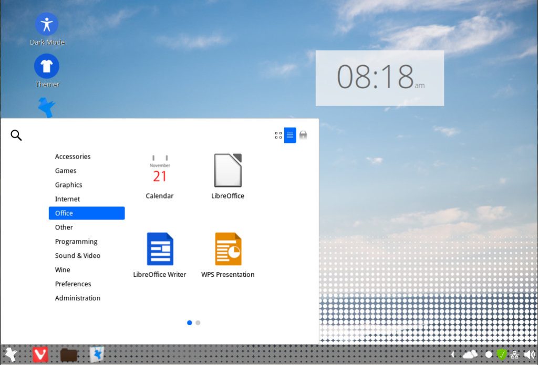Screen dimensions: 538x365
Task: Select the list category view toggle
Action: point(290,135)
